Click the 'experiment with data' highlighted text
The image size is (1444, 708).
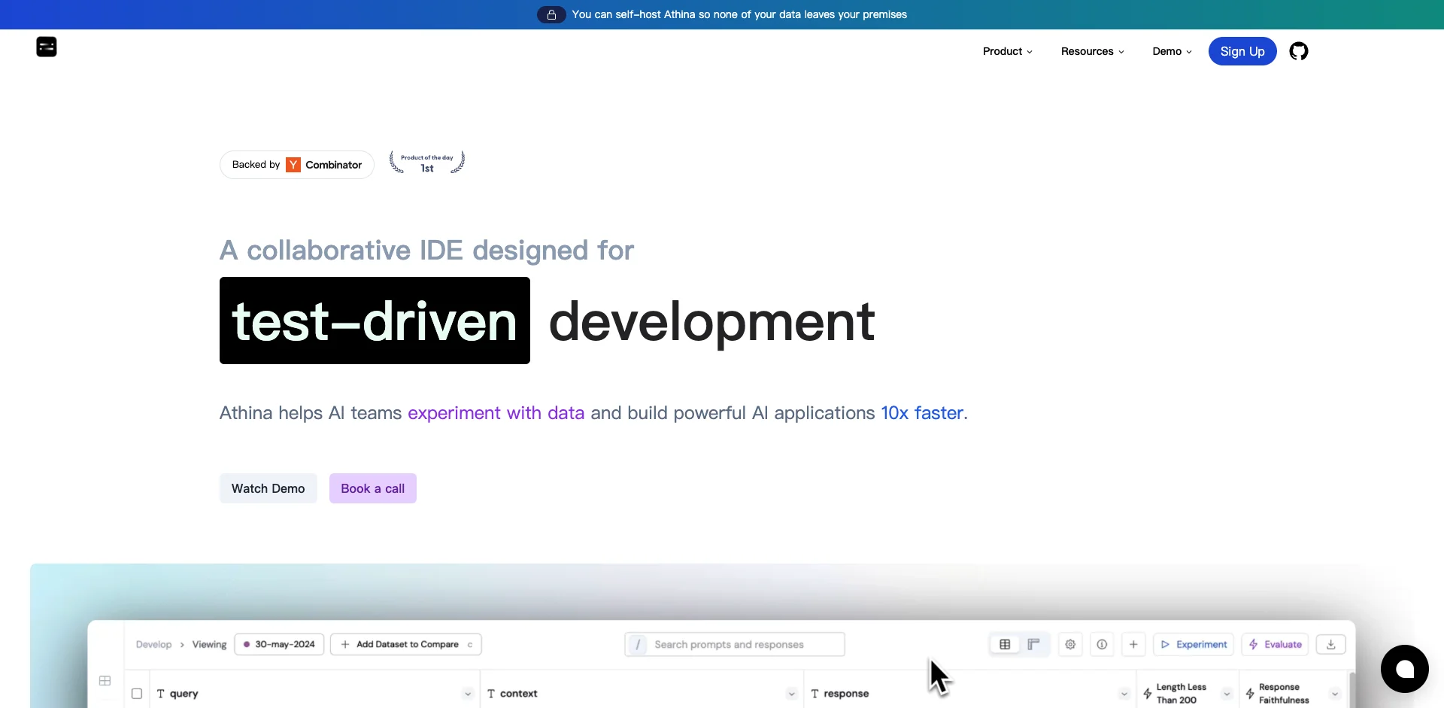(x=496, y=413)
